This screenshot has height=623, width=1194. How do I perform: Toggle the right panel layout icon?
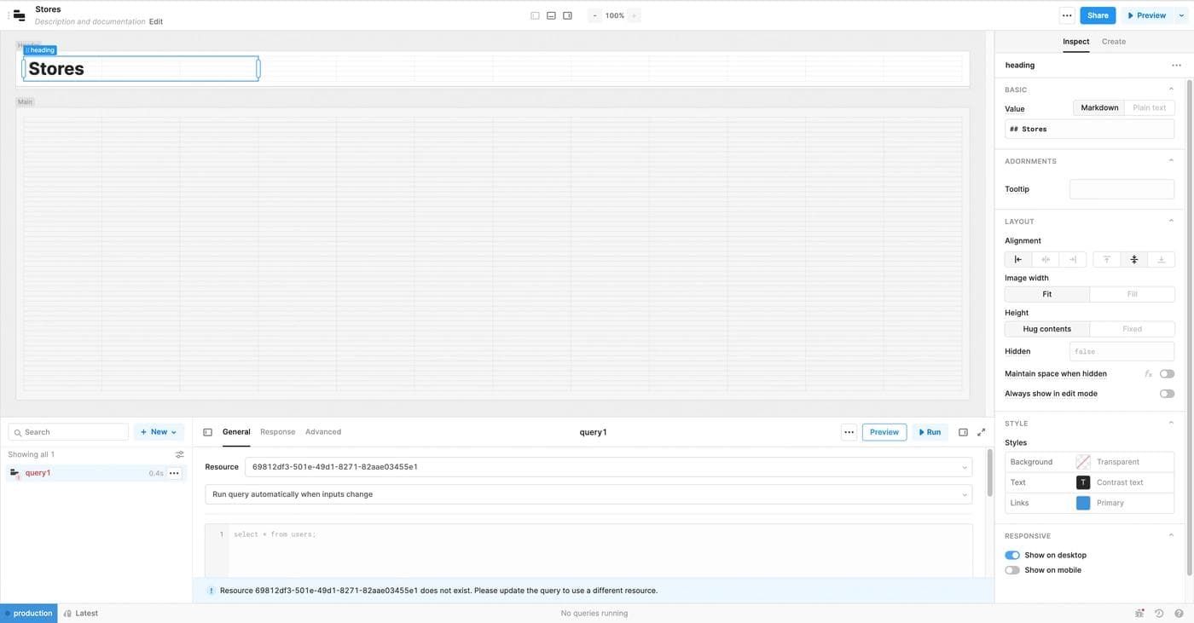[567, 15]
